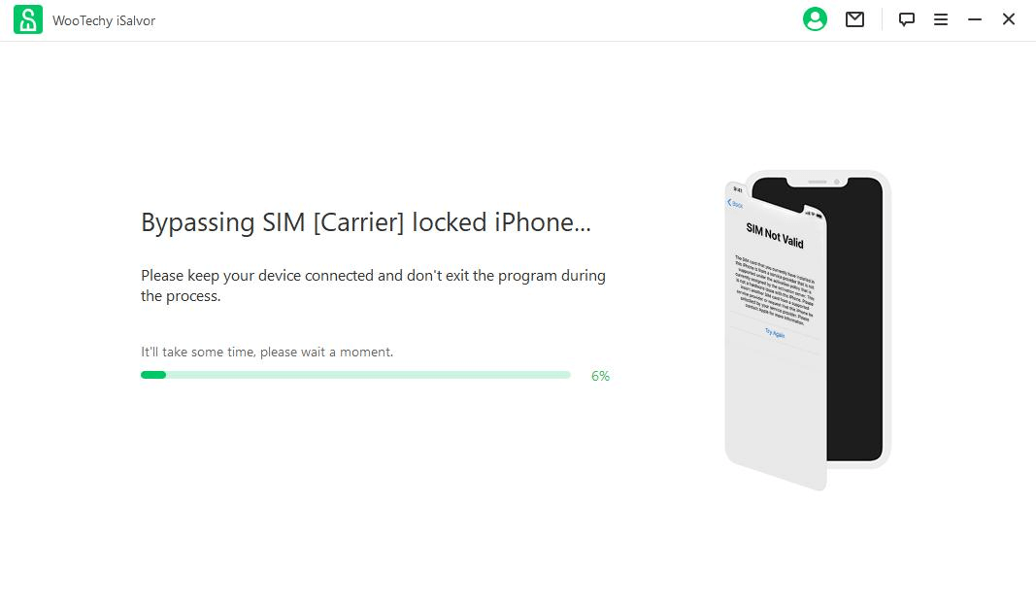Click the green WooTechy iSalvor logo icon
Screen dimensions: 1036x605
(28, 20)
